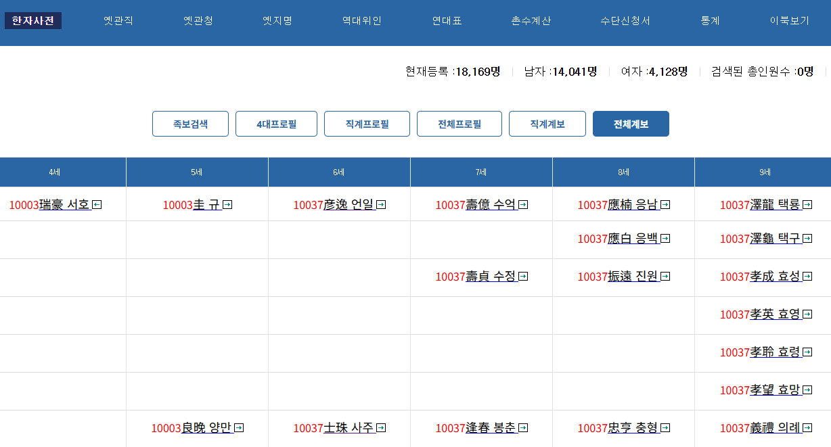The image size is (831, 447).
Task: Open the 한자사전 dictionary button
Action: (x=33, y=21)
